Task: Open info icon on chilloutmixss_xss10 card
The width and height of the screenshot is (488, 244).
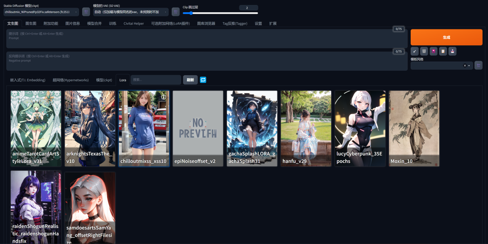Action: pos(164,97)
